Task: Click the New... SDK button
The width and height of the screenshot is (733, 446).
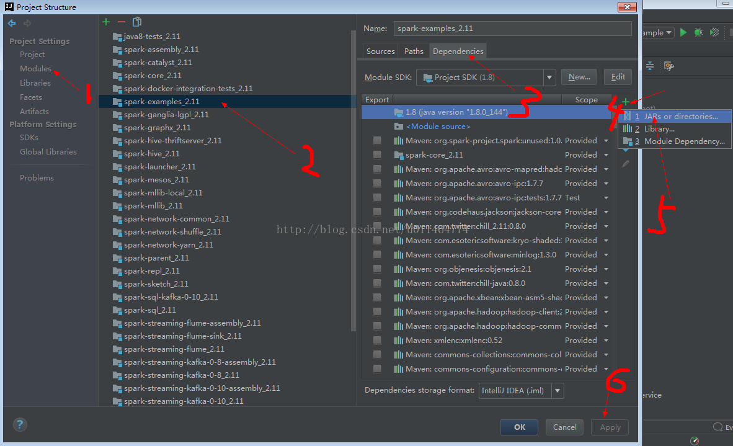Action: pos(579,77)
